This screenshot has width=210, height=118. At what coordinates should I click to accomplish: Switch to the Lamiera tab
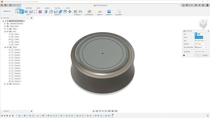coord(47,8)
